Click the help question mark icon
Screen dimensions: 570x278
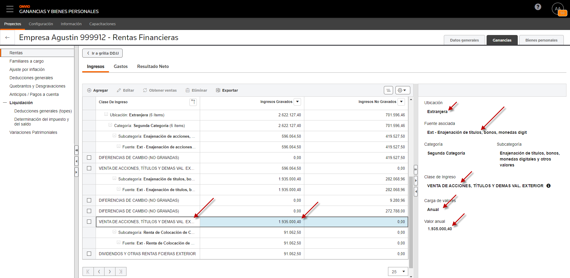[538, 7]
